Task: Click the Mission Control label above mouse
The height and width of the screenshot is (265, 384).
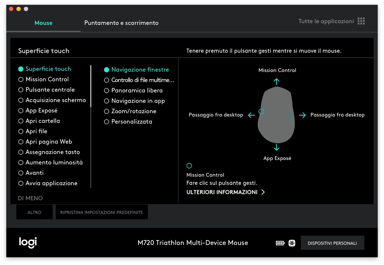Action: (277, 70)
